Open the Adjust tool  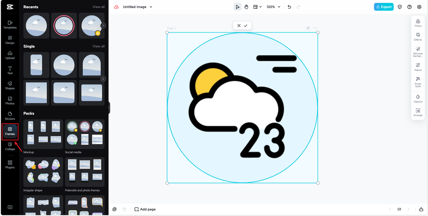(x=418, y=67)
